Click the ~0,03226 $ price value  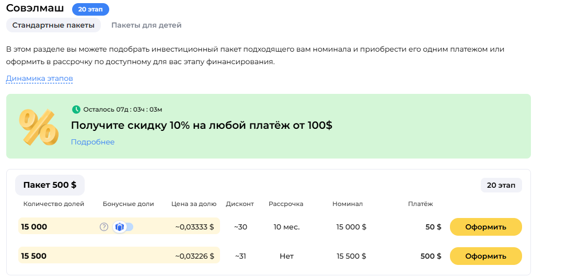(x=194, y=256)
